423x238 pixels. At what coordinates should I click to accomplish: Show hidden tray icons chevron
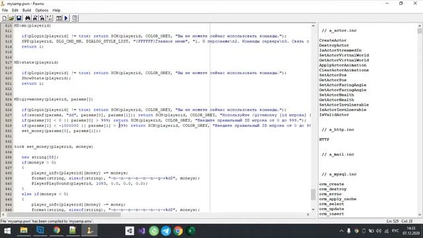pyautogui.click(x=341, y=231)
